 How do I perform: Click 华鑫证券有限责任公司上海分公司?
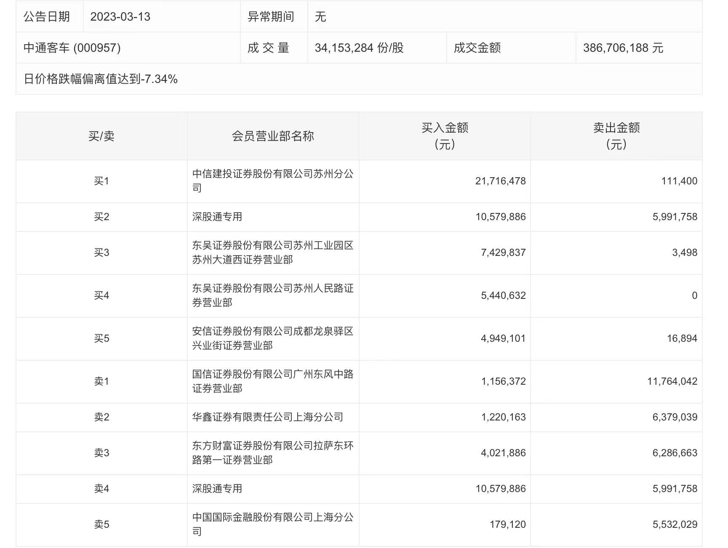pyautogui.click(x=268, y=417)
